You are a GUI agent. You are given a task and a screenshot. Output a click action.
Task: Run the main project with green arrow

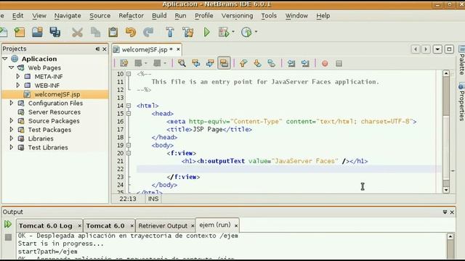206,32
